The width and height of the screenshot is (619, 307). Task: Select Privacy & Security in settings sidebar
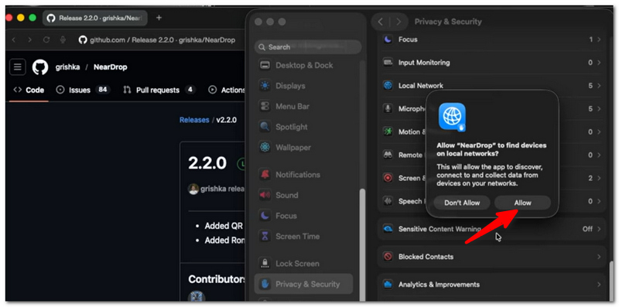(303, 284)
